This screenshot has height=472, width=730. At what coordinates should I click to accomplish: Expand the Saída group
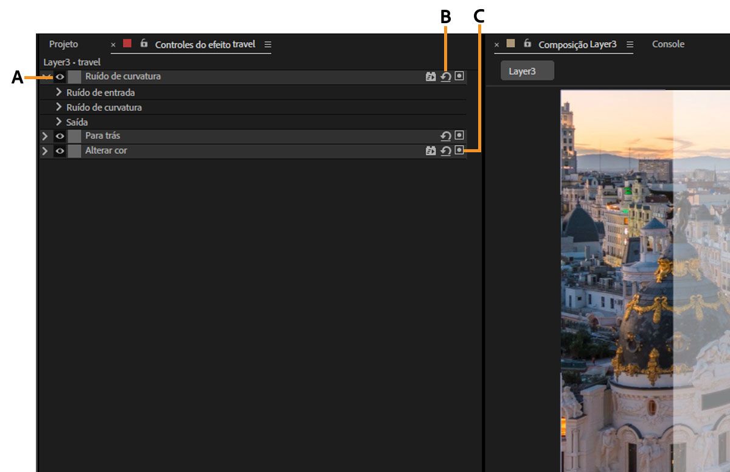pos(59,121)
